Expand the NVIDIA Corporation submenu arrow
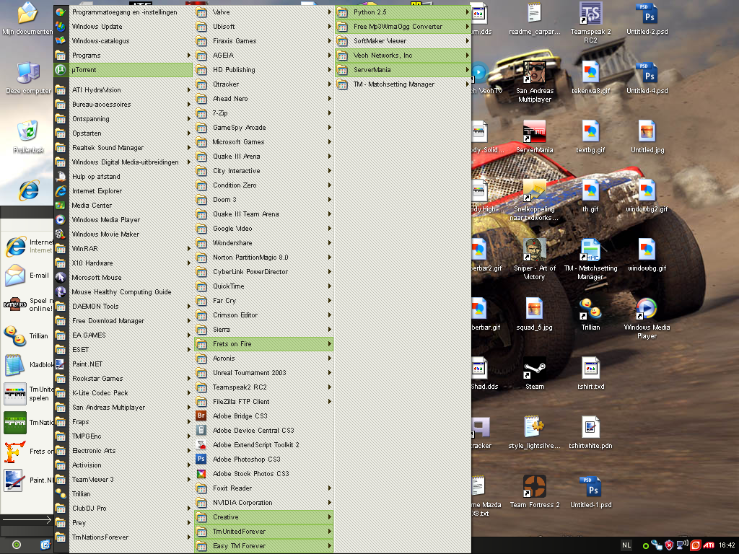Image resolution: width=739 pixels, height=554 pixels. click(329, 503)
